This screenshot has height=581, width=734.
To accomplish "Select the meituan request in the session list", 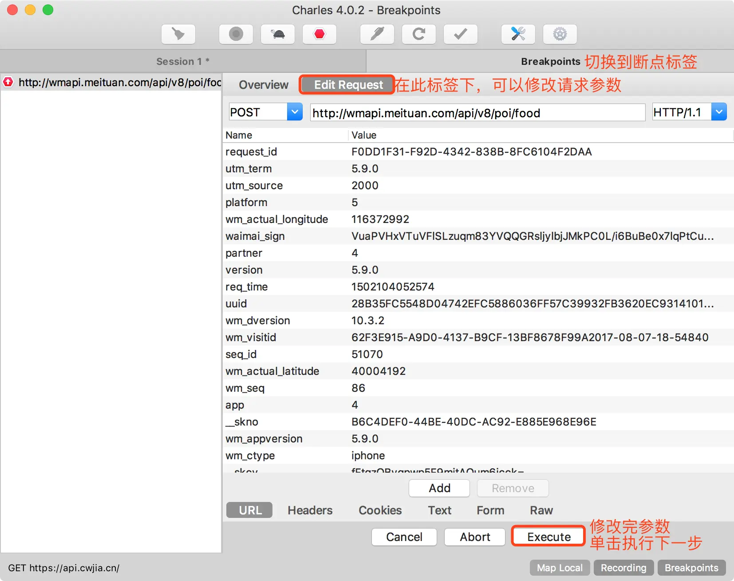I will tap(111, 82).
